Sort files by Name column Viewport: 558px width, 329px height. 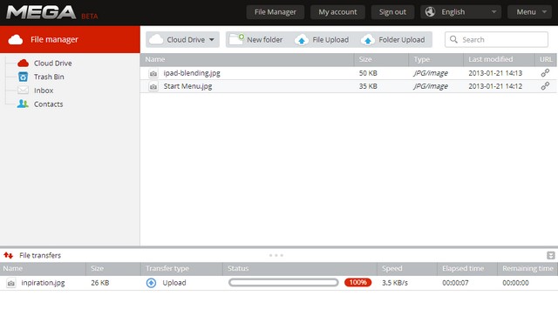pos(247,59)
